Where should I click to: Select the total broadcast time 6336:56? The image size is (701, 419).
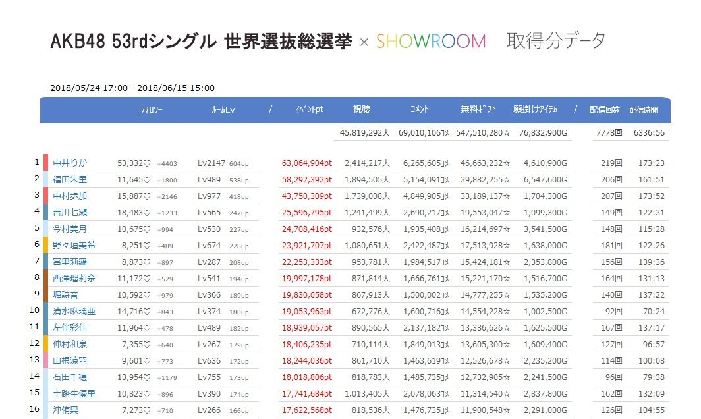649,133
